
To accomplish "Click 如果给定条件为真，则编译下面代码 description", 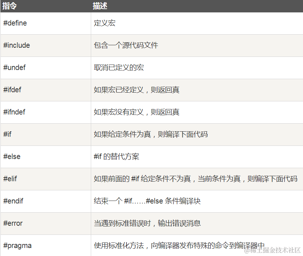I will 151,134.
